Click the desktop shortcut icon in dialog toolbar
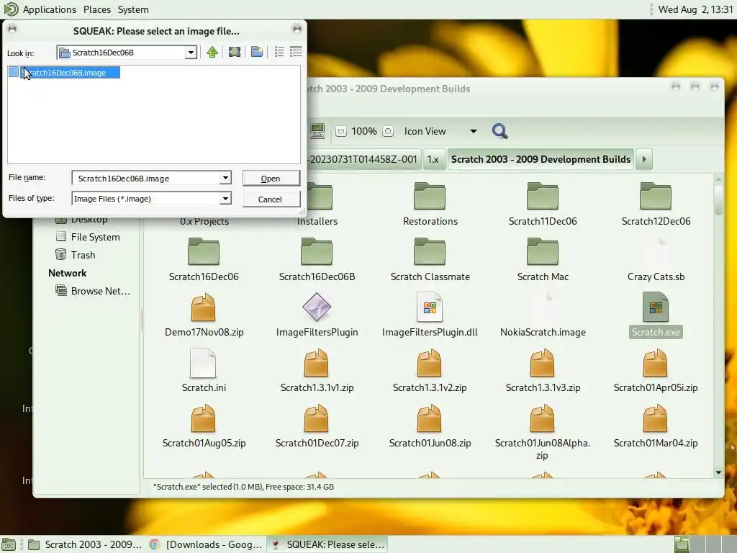The height and width of the screenshot is (553, 737). click(x=235, y=52)
